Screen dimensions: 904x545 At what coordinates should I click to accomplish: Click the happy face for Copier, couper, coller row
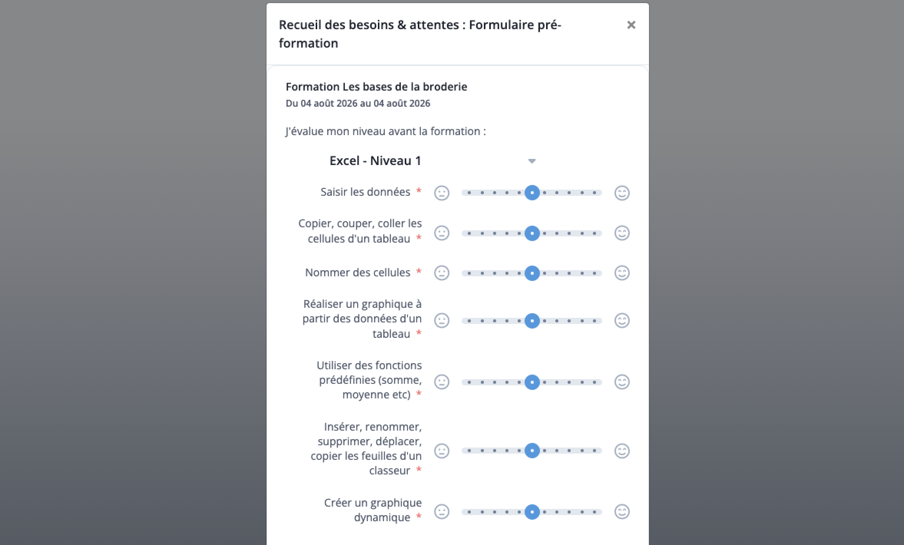(622, 233)
